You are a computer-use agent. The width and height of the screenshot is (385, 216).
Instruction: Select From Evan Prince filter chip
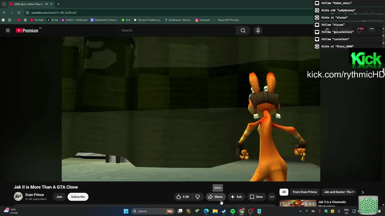305,192
